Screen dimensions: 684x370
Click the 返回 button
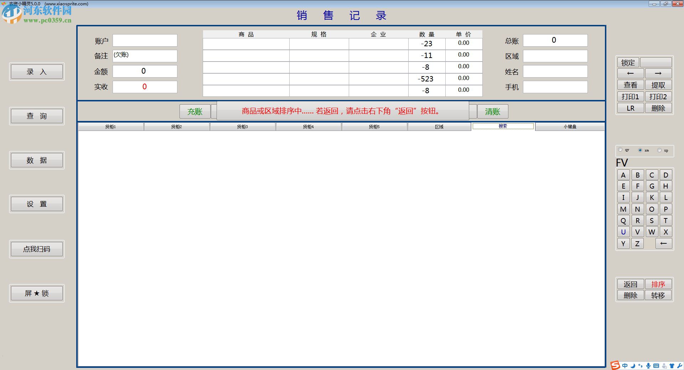(x=630, y=284)
